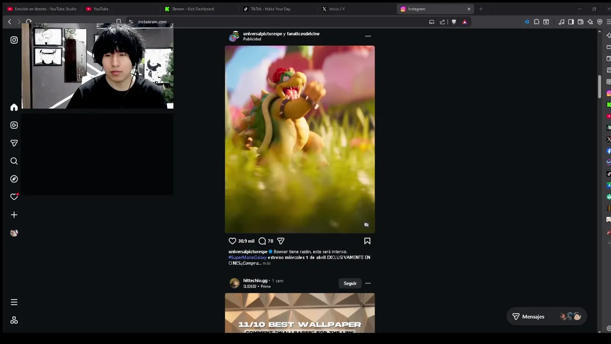611x344 pixels.
Task: Open the hittechio.gg username link
Action: coord(255,280)
